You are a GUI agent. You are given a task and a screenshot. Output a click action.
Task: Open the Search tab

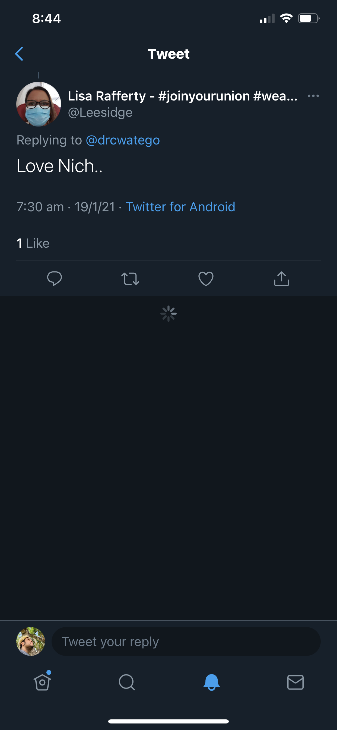[x=127, y=682]
